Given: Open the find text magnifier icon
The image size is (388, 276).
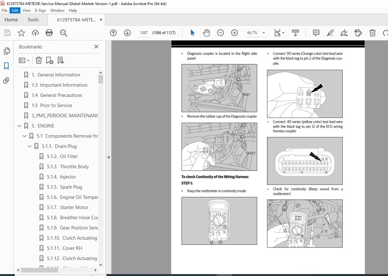Looking at the screenshot, I should click(63, 33).
